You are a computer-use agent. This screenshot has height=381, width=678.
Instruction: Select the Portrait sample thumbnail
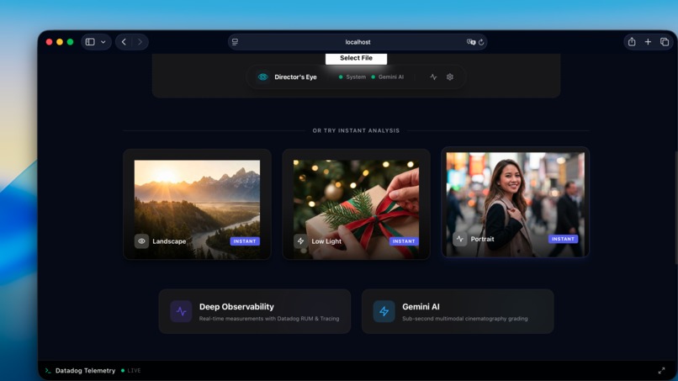tap(515, 203)
